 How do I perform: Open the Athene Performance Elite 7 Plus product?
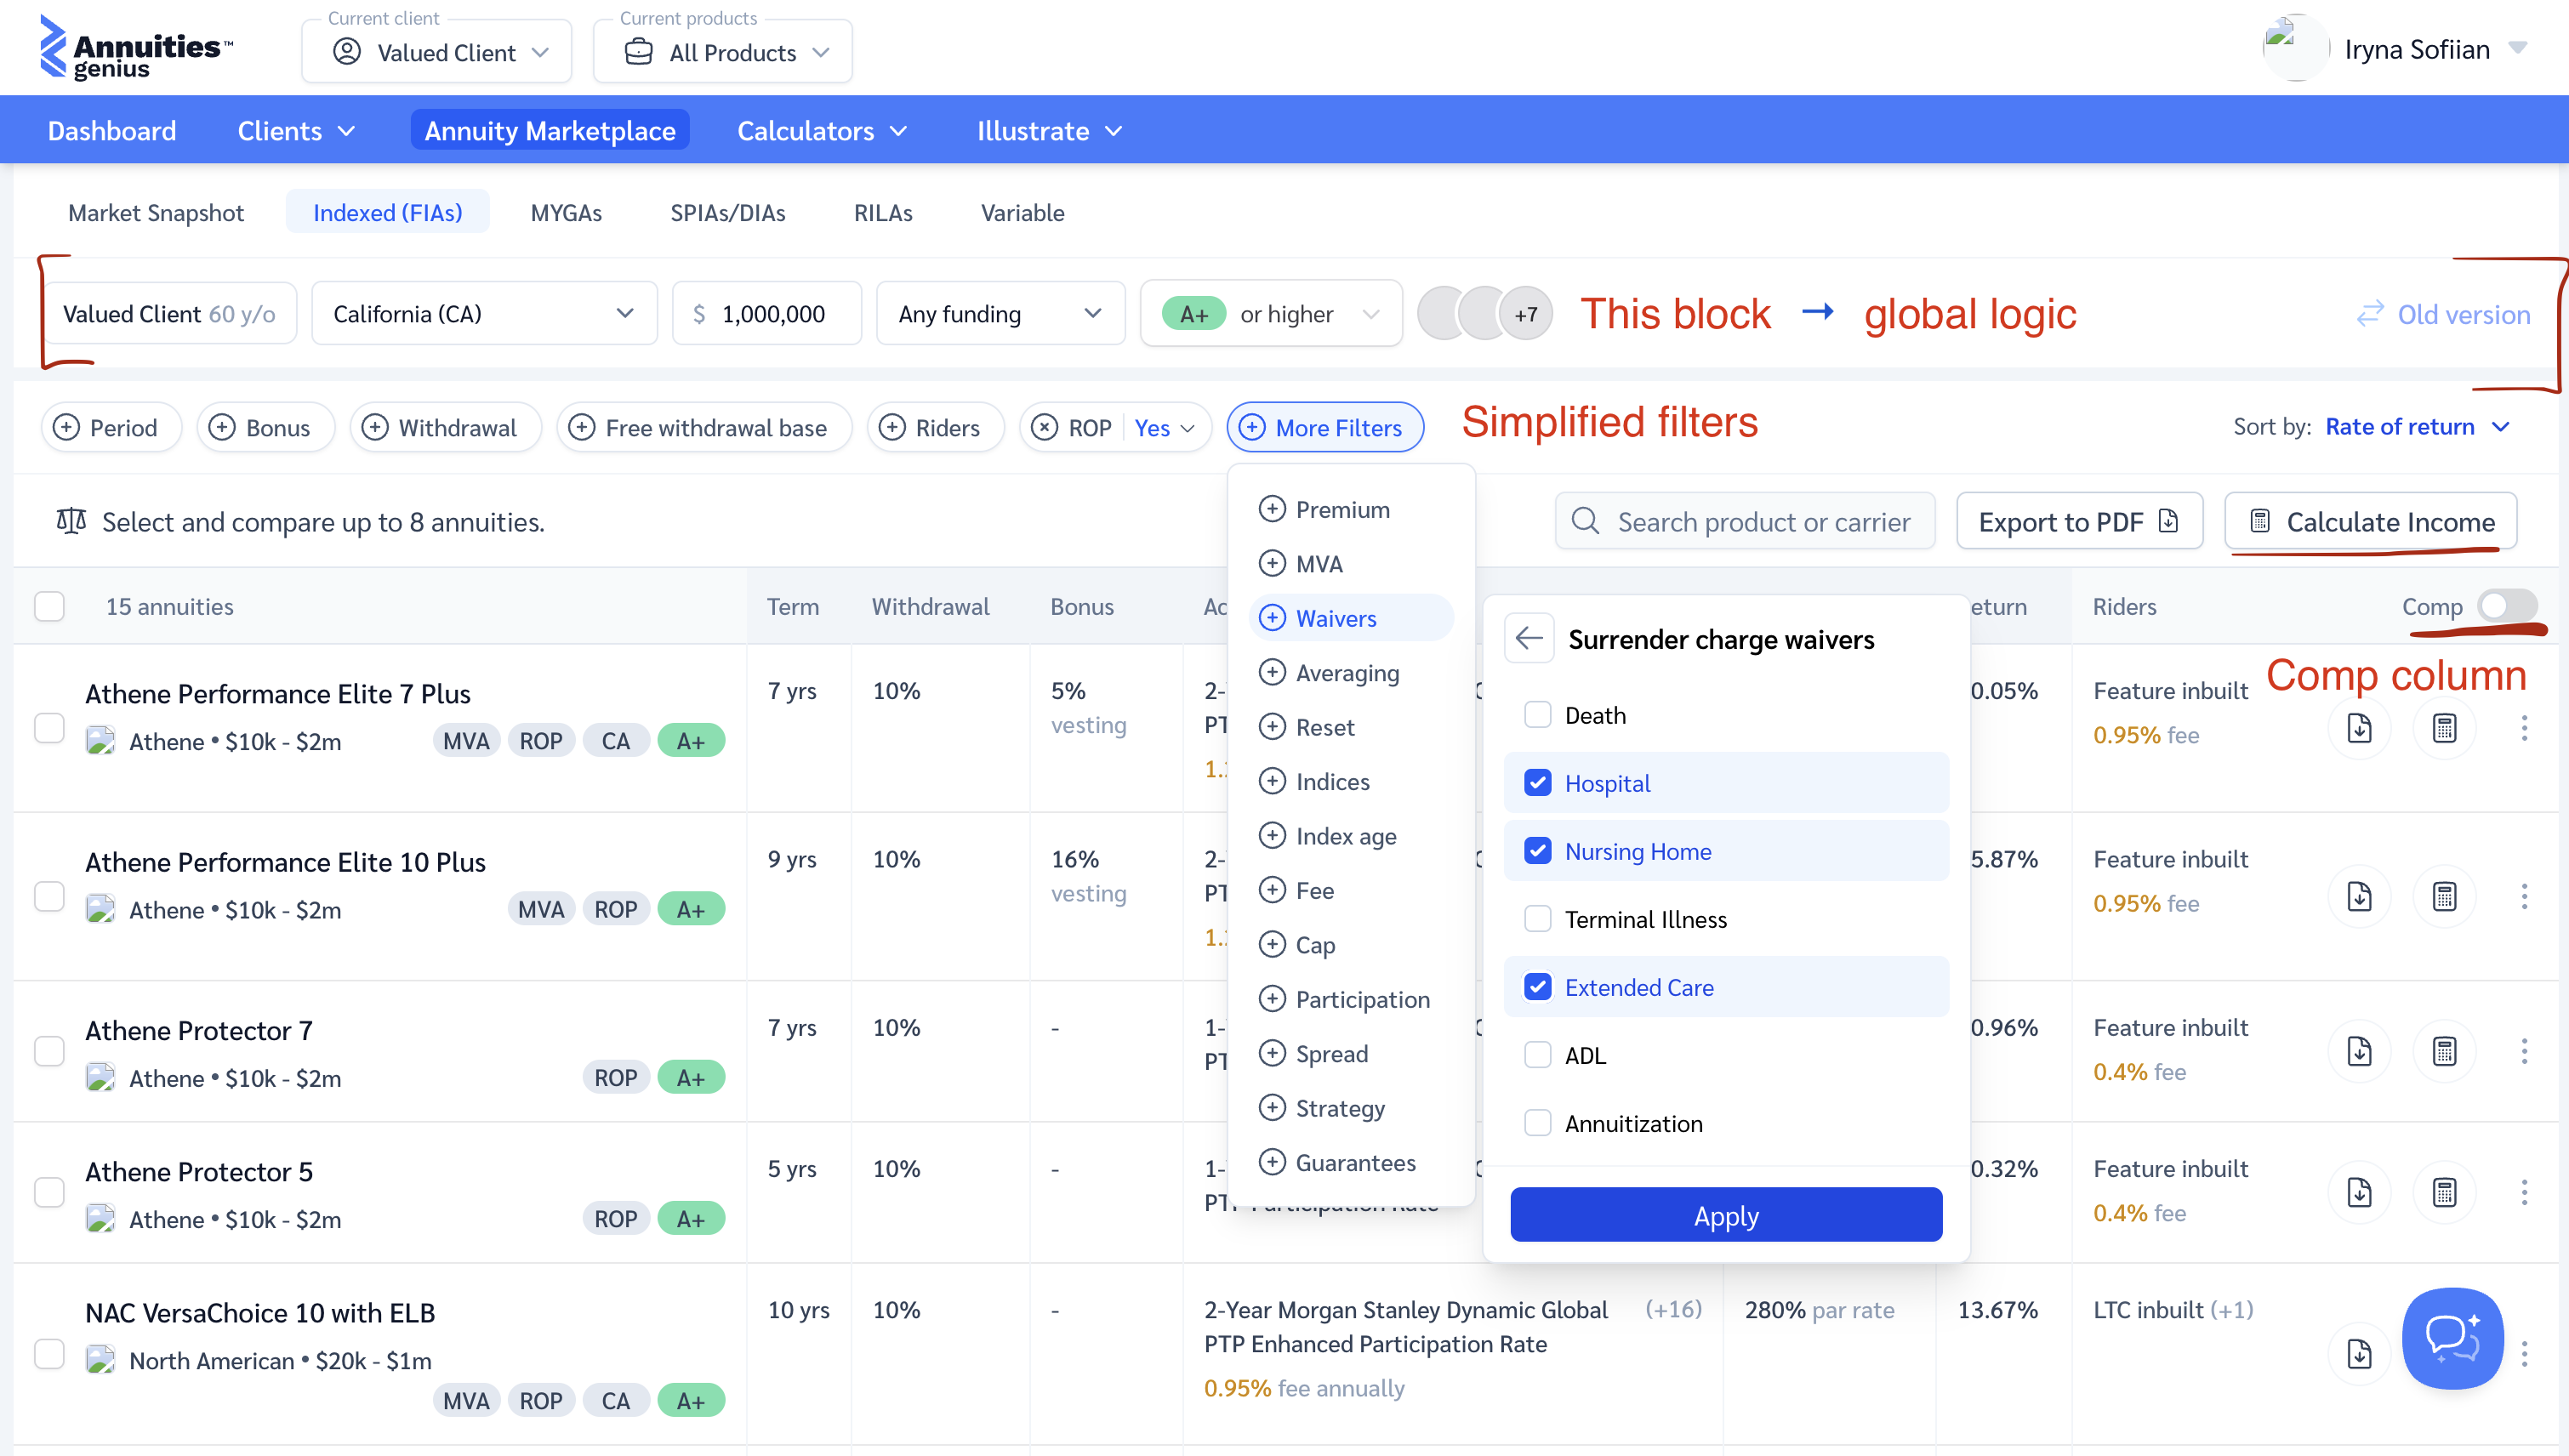278,693
